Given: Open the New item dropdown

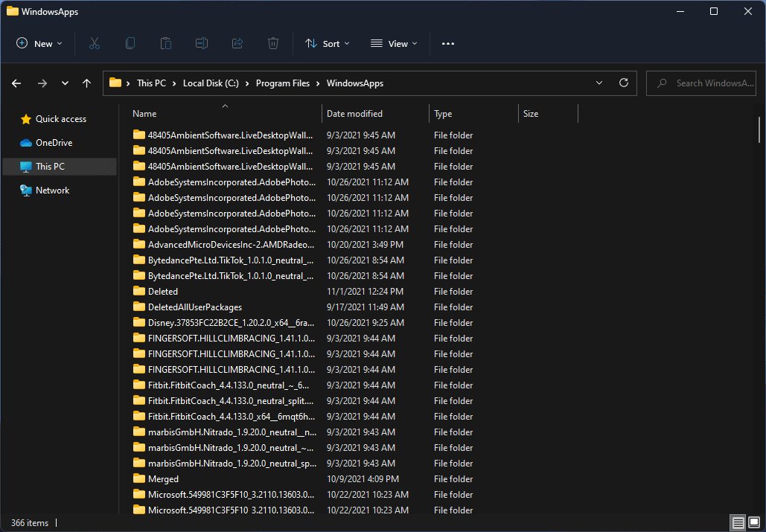Looking at the screenshot, I should [39, 44].
